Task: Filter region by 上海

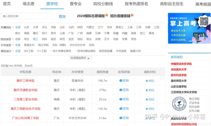Action: click(x=130, y=27)
